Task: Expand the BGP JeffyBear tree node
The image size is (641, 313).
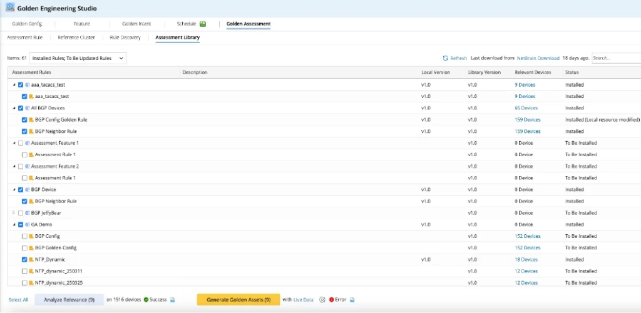Action: (14, 212)
